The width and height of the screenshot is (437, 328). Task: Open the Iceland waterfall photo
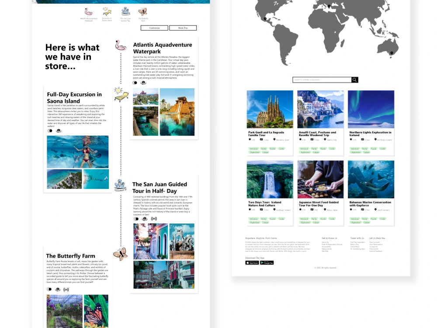click(x=270, y=179)
